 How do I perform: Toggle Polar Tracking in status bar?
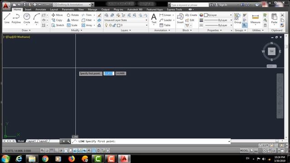click(61, 151)
